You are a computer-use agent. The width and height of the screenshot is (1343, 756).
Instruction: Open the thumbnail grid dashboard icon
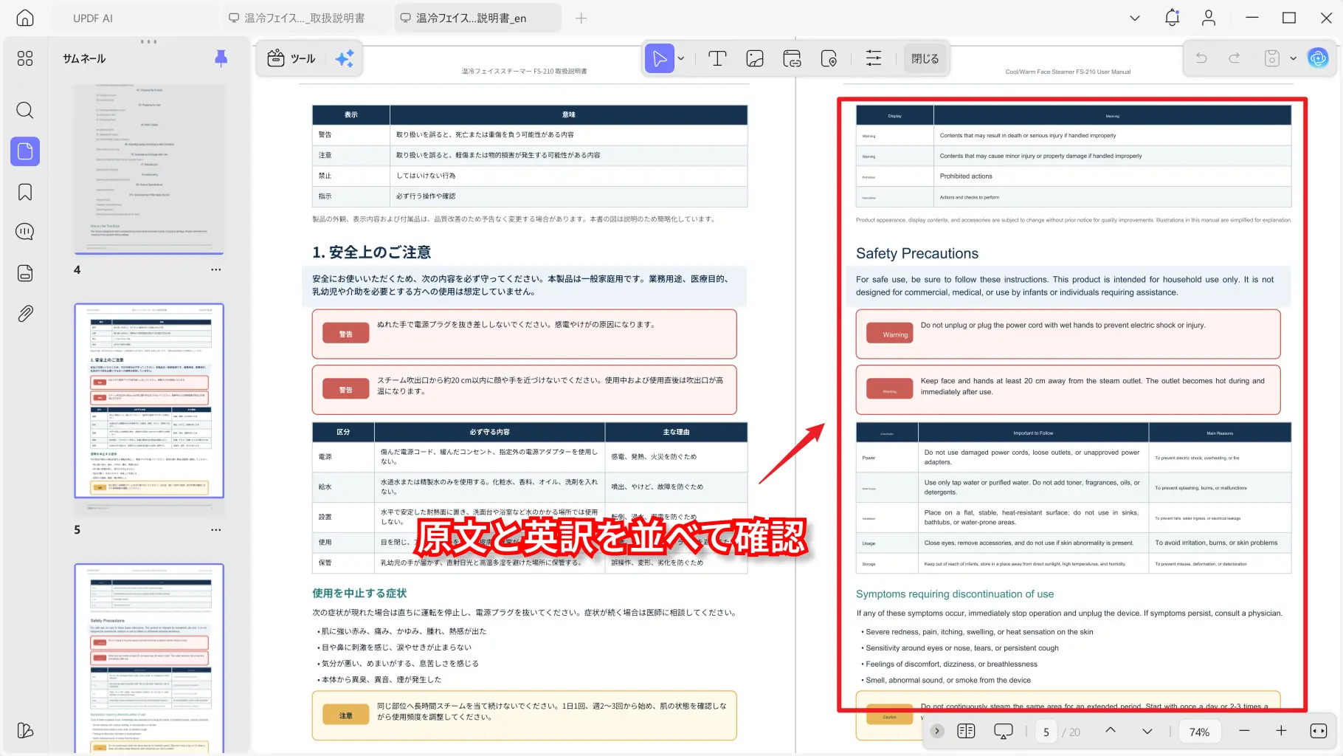[x=25, y=58]
